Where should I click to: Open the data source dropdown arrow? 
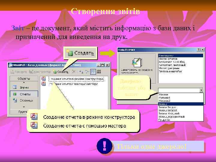click(x=201, y=90)
